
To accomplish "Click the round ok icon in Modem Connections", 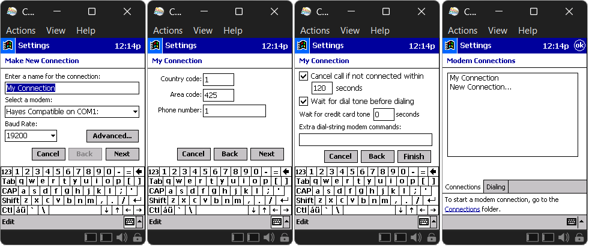I will pos(579,46).
